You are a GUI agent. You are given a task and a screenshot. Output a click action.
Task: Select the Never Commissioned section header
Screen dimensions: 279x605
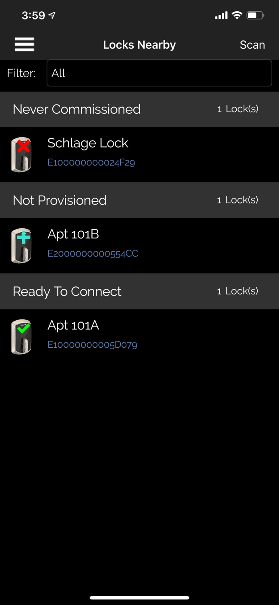tap(139, 109)
